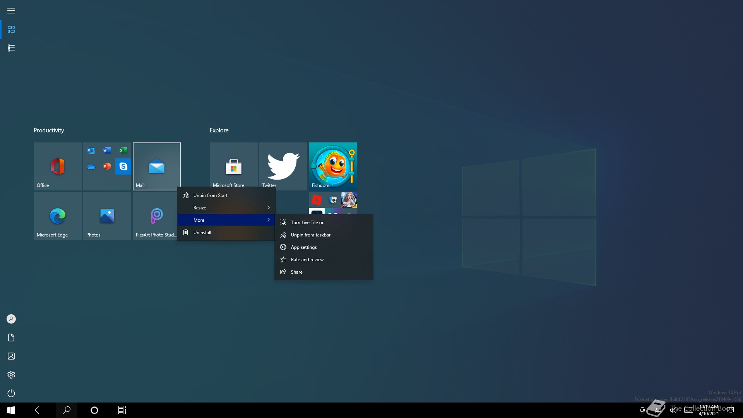
Task: Select the More menu entry
Action: 226,220
